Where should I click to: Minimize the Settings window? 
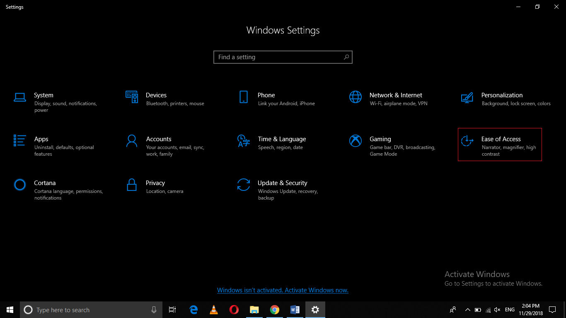pos(518,7)
